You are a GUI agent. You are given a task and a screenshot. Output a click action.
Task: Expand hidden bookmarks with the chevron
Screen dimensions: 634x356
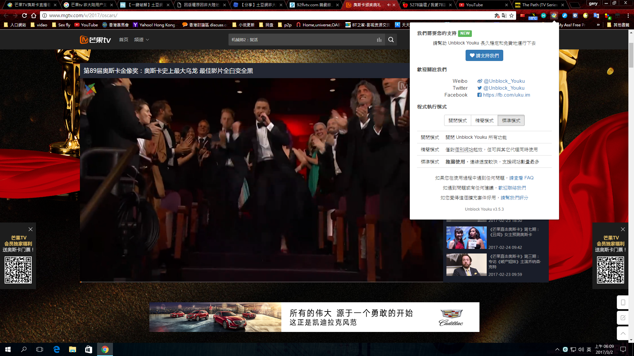coord(598,25)
